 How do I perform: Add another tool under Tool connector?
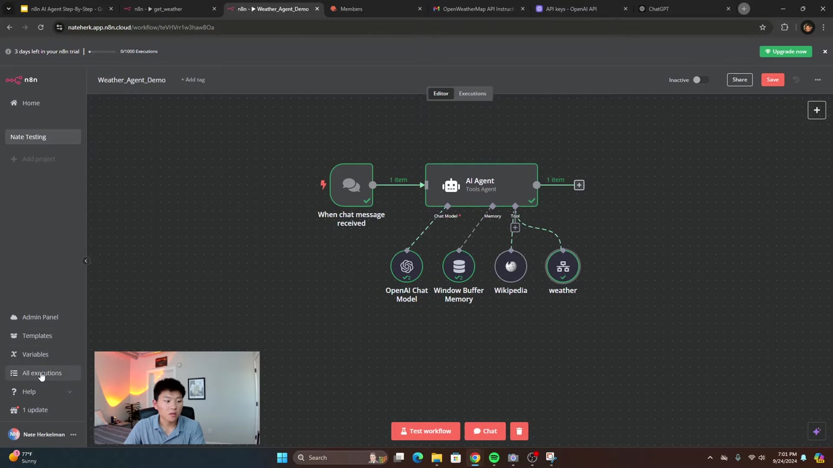coord(515,228)
